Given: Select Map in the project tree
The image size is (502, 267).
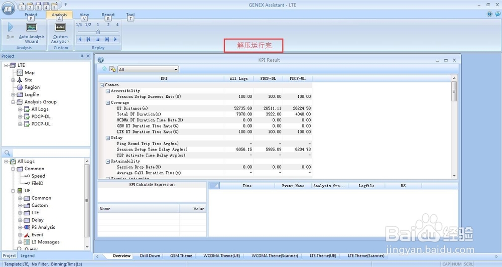Looking at the screenshot, I should [x=30, y=73].
